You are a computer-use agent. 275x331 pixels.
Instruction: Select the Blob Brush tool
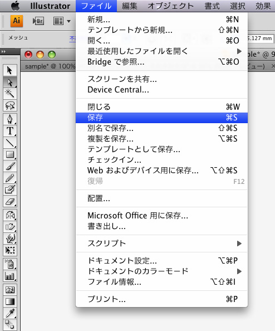click(x=9, y=189)
